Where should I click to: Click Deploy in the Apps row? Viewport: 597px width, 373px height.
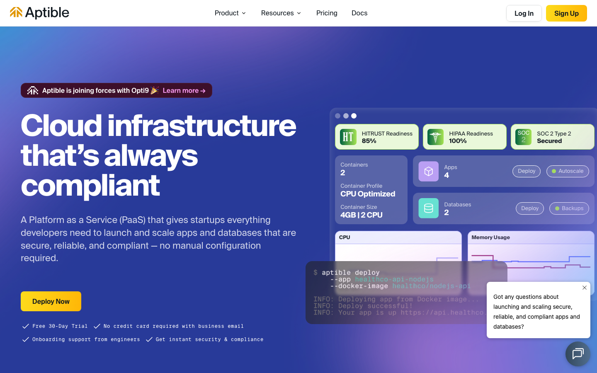(527, 171)
